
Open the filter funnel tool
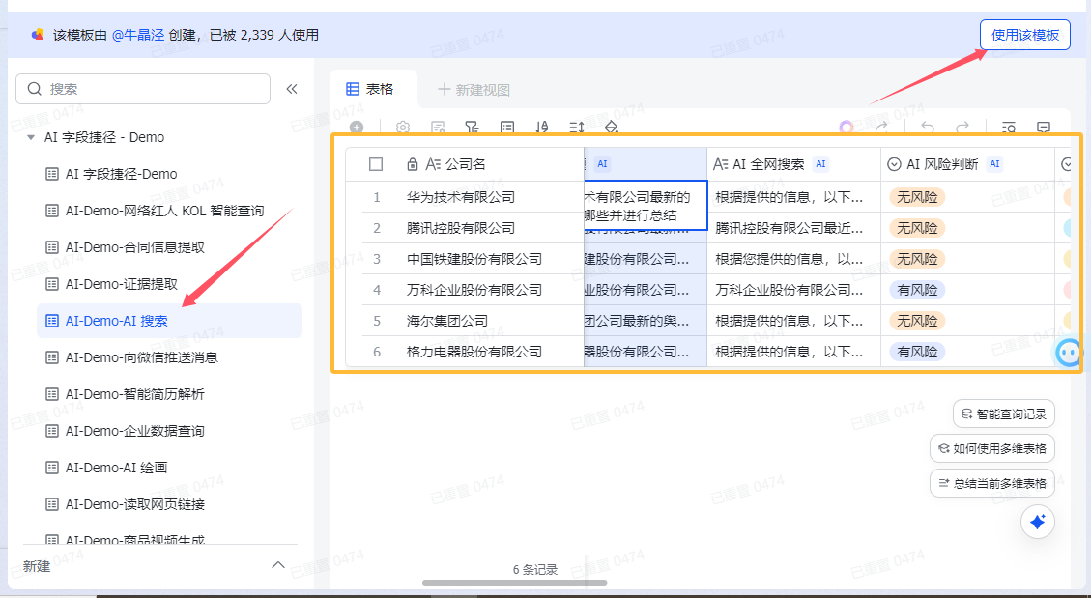472,128
